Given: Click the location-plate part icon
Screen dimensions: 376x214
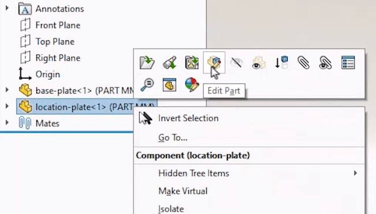Looking at the screenshot, I should click(25, 107).
